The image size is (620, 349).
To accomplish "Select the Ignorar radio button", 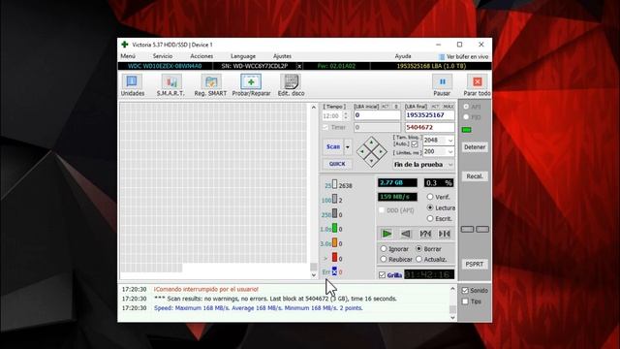I will pos(384,249).
